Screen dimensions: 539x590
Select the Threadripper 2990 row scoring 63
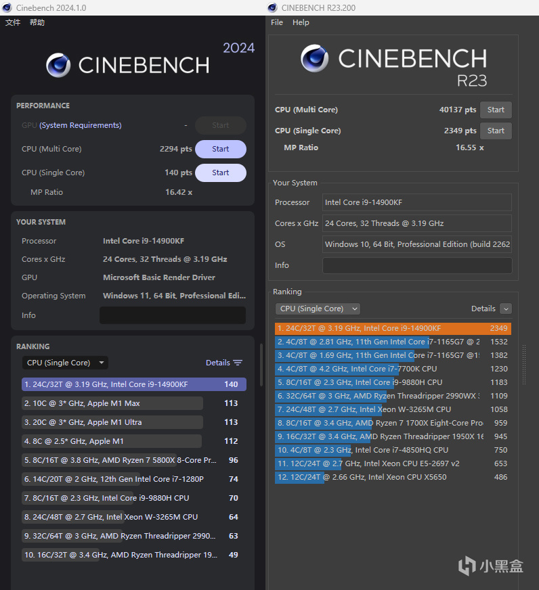point(134,536)
